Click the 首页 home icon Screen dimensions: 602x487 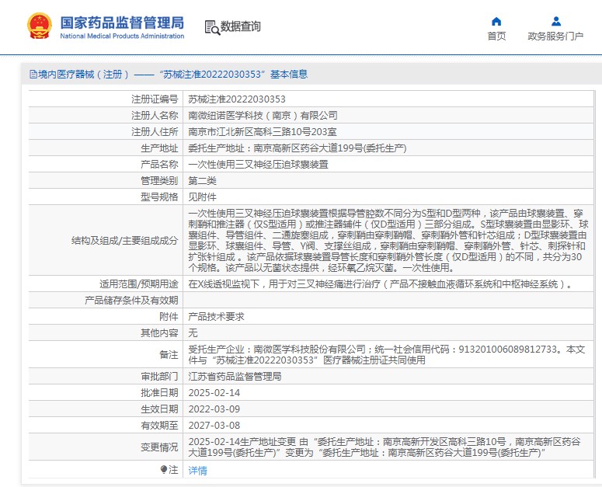click(x=496, y=21)
